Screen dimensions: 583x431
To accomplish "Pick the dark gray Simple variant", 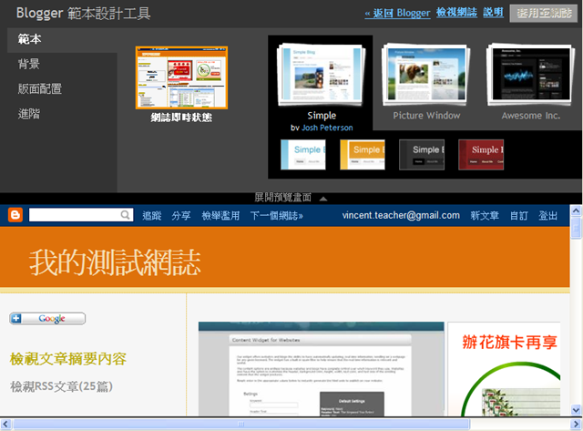I will [422, 155].
